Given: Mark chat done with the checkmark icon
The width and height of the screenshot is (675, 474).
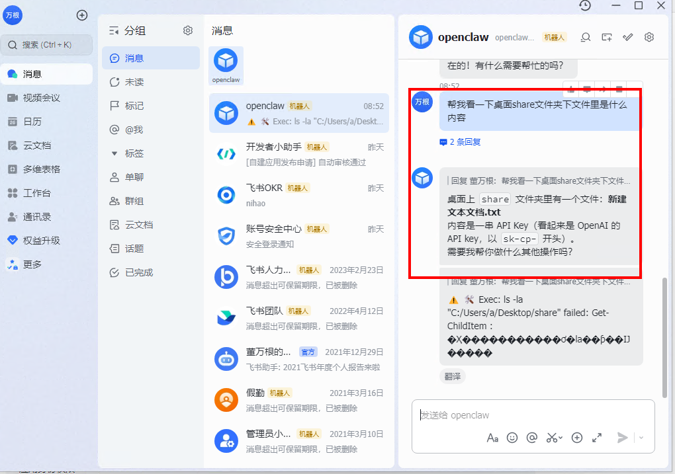Looking at the screenshot, I should pos(628,38).
